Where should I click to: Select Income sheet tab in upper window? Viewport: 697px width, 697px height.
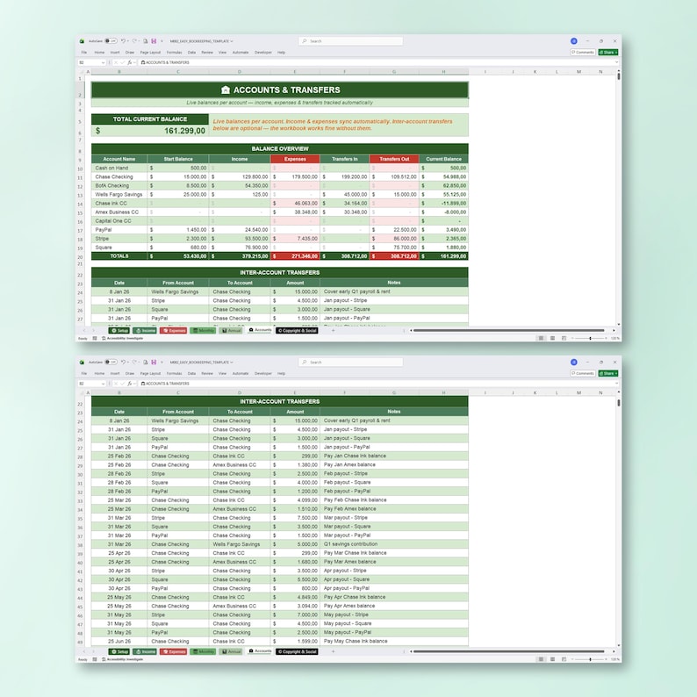pyautogui.click(x=145, y=331)
